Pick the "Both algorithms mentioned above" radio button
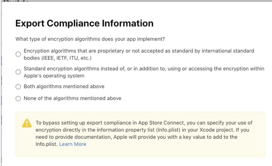The width and height of the screenshot is (272, 166). [18, 87]
